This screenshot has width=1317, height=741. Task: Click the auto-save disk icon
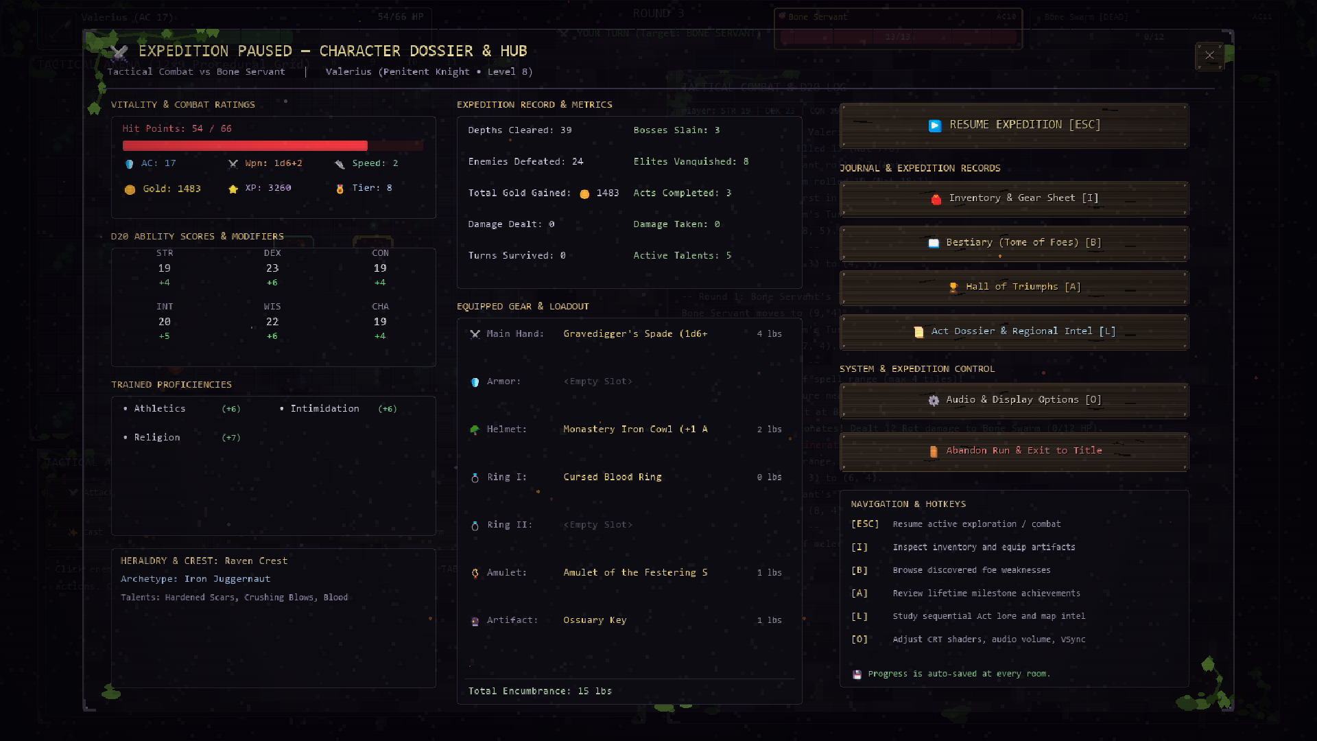857,674
